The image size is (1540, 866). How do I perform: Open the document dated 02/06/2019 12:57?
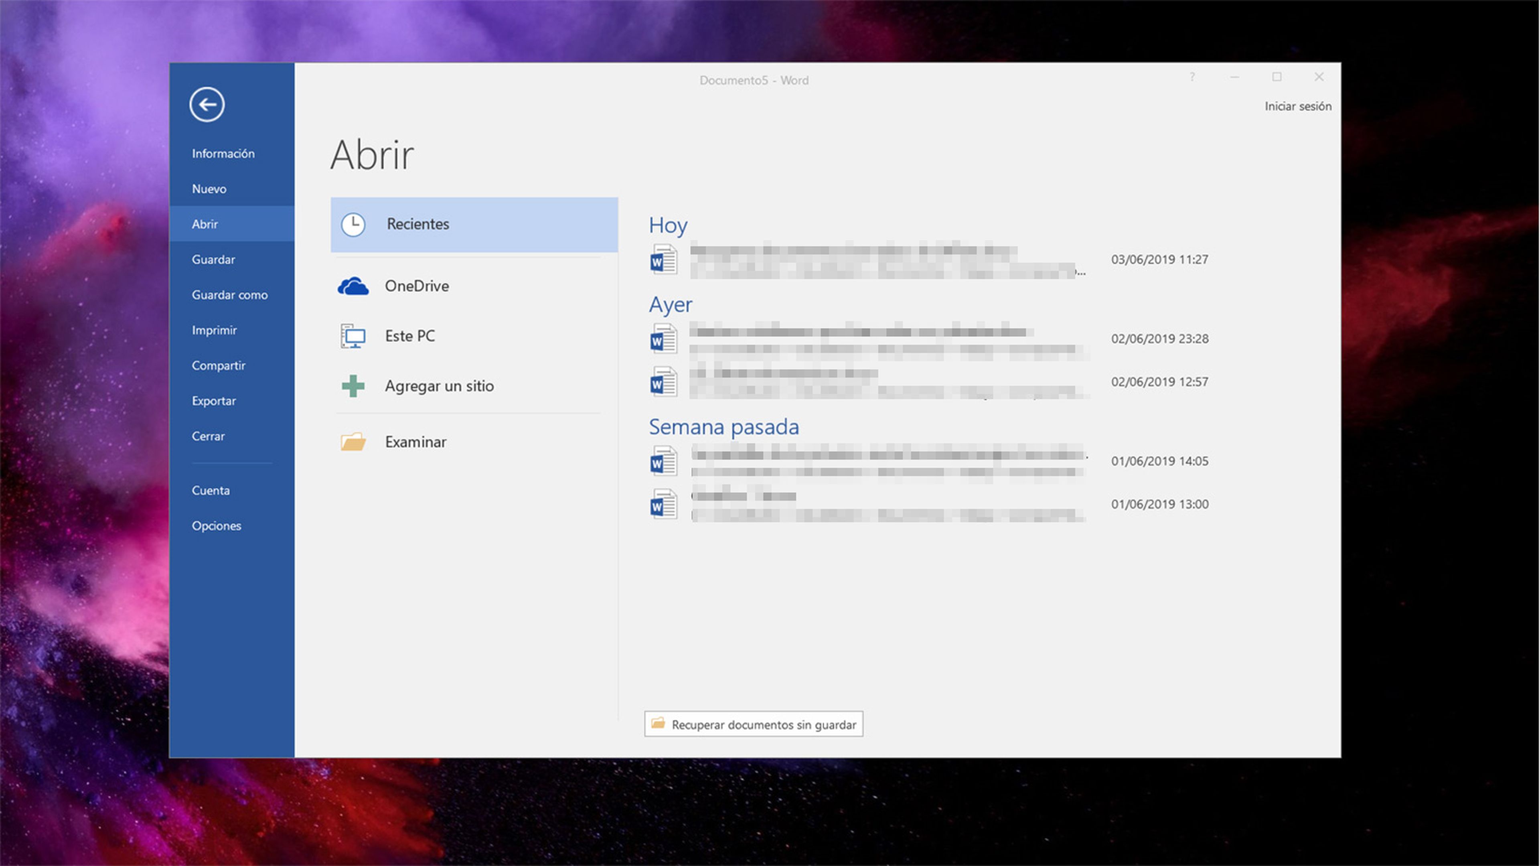pos(930,382)
